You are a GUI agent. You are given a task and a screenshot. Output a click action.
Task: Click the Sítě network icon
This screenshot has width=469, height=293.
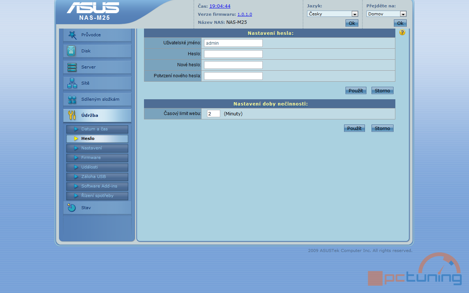tap(72, 83)
